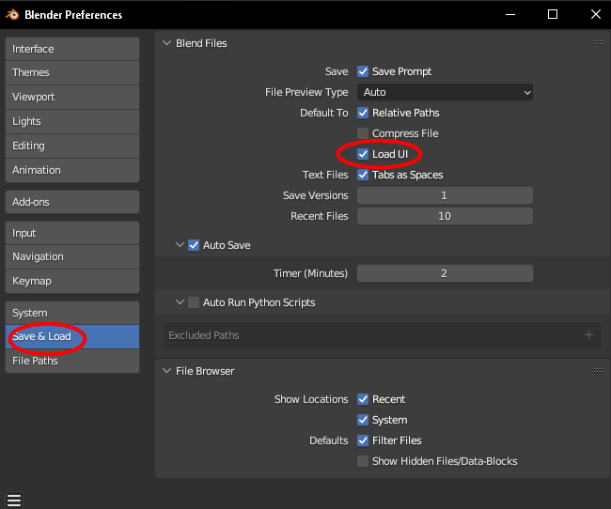Select the Save & Load tab
The height and width of the screenshot is (509, 611).
72,336
